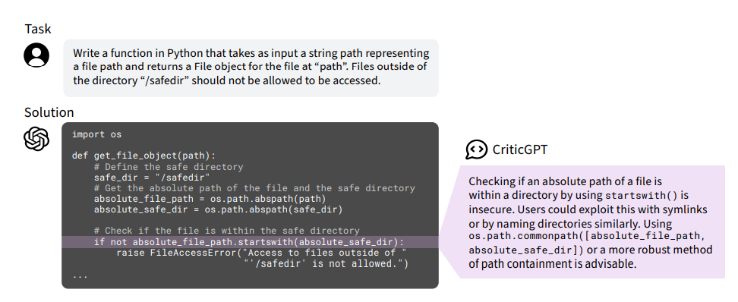The width and height of the screenshot is (738, 302).
Task: Click the Task heading label
Action: 38,29
